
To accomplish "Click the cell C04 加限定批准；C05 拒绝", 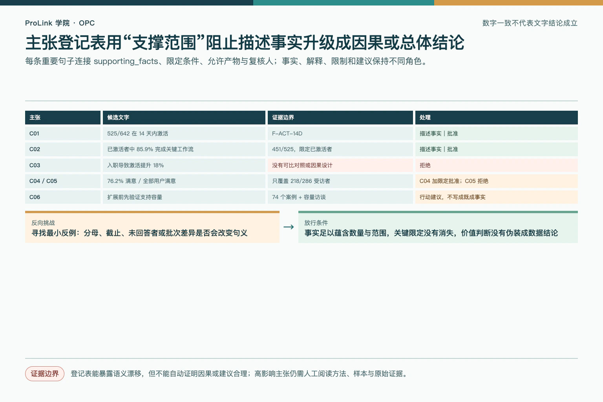I will coord(497,181).
